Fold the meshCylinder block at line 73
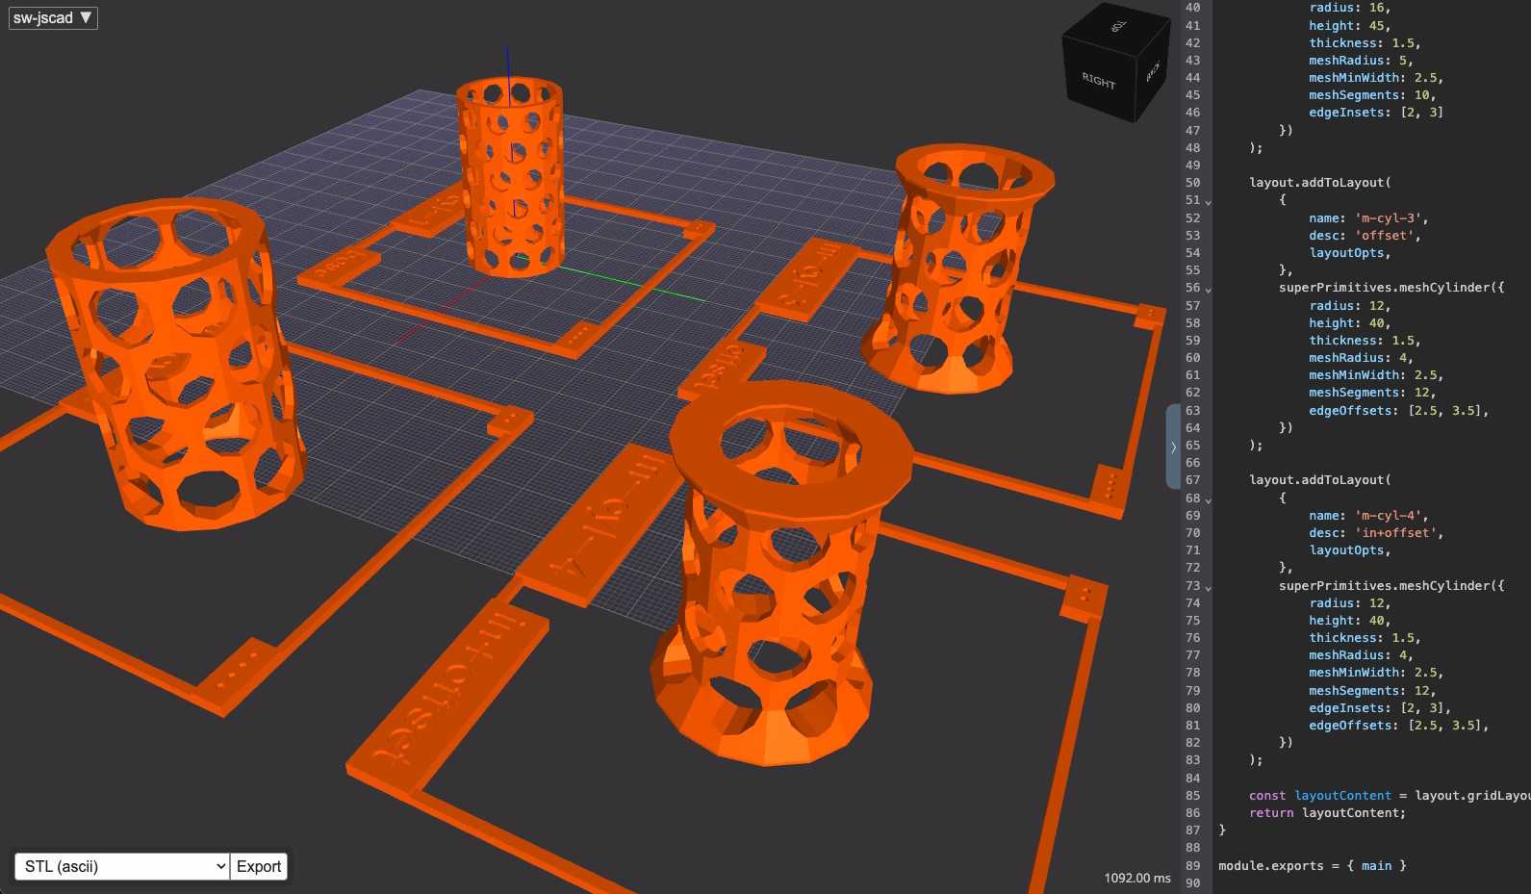Image resolution: width=1531 pixels, height=894 pixels. coord(1209,587)
